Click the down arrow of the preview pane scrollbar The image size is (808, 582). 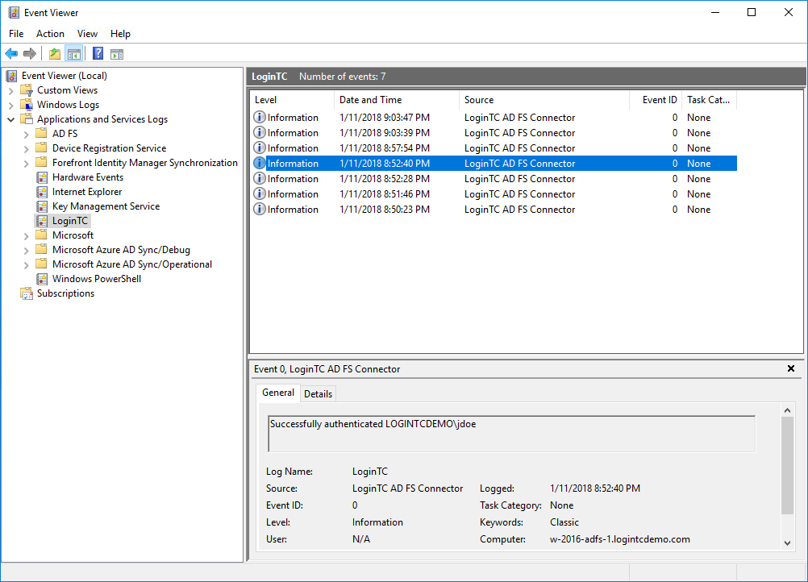tap(787, 543)
